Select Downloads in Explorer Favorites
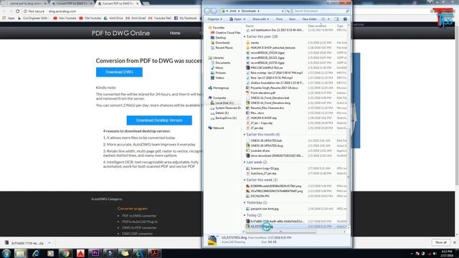The width and height of the screenshot is (459, 258). point(220,43)
